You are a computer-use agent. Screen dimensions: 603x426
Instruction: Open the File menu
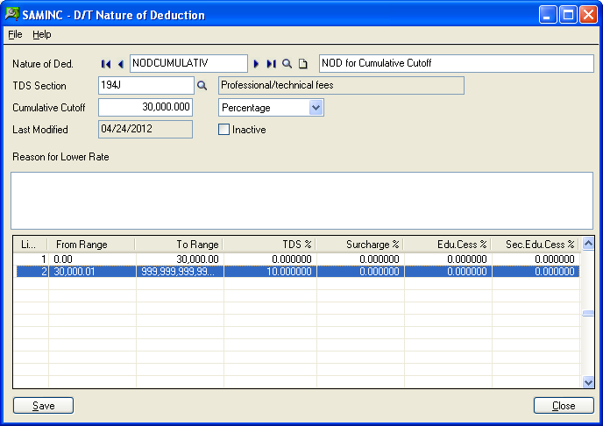pos(15,34)
